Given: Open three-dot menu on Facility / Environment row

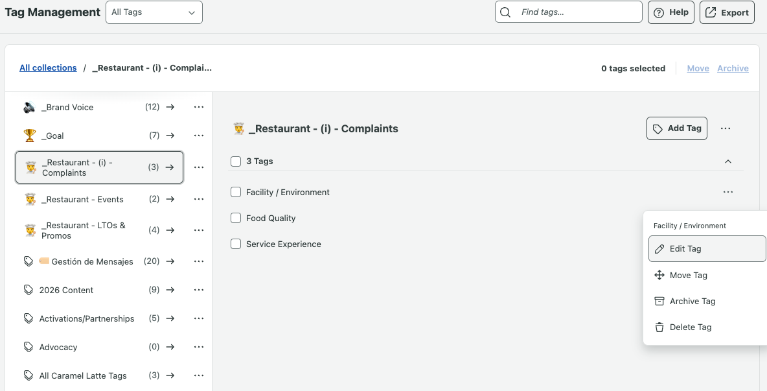Looking at the screenshot, I should point(728,192).
